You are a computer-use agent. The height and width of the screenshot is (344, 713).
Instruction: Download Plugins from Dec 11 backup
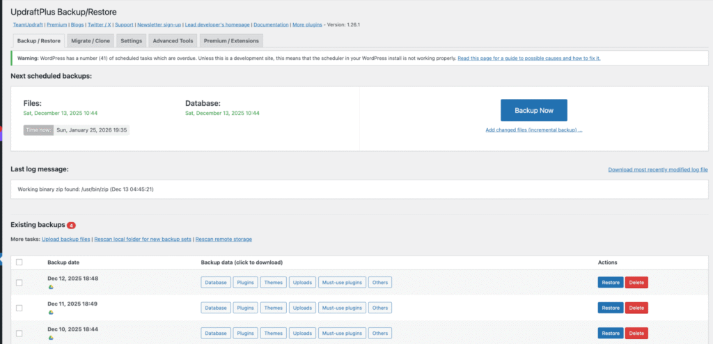pyautogui.click(x=246, y=308)
